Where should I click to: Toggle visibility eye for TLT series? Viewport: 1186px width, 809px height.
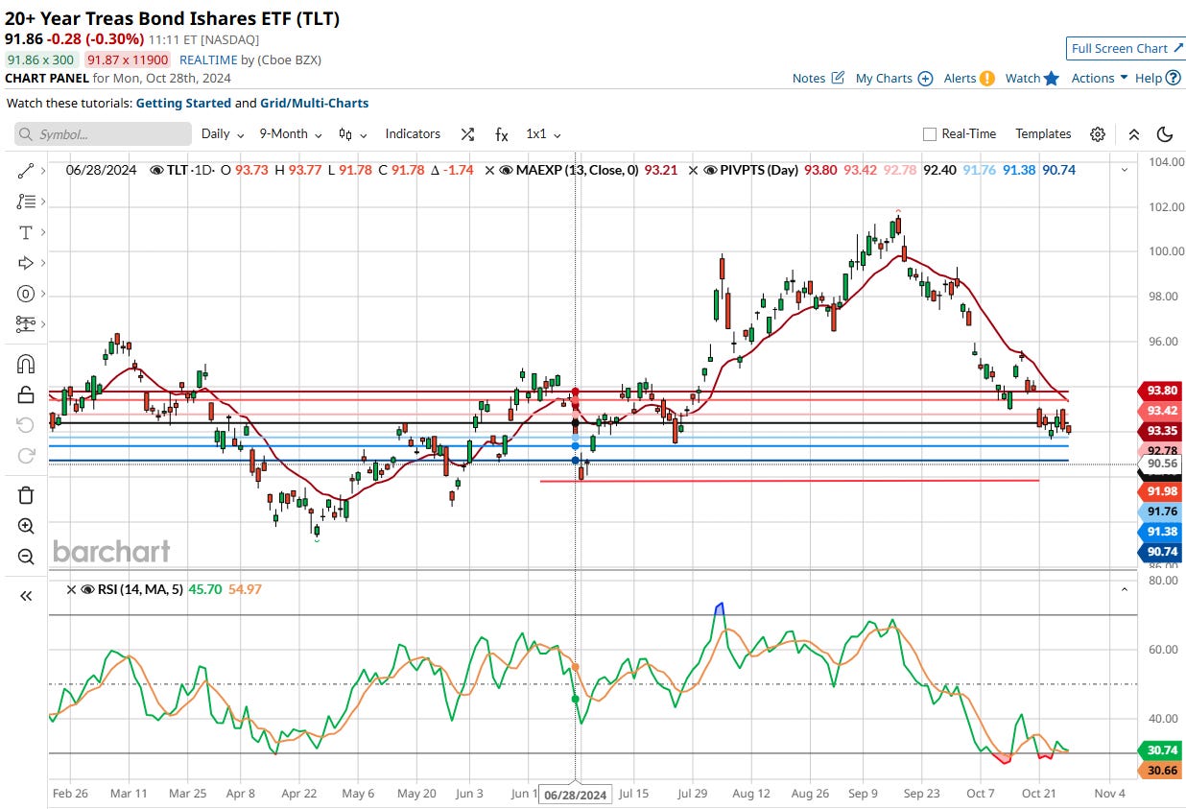156,170
